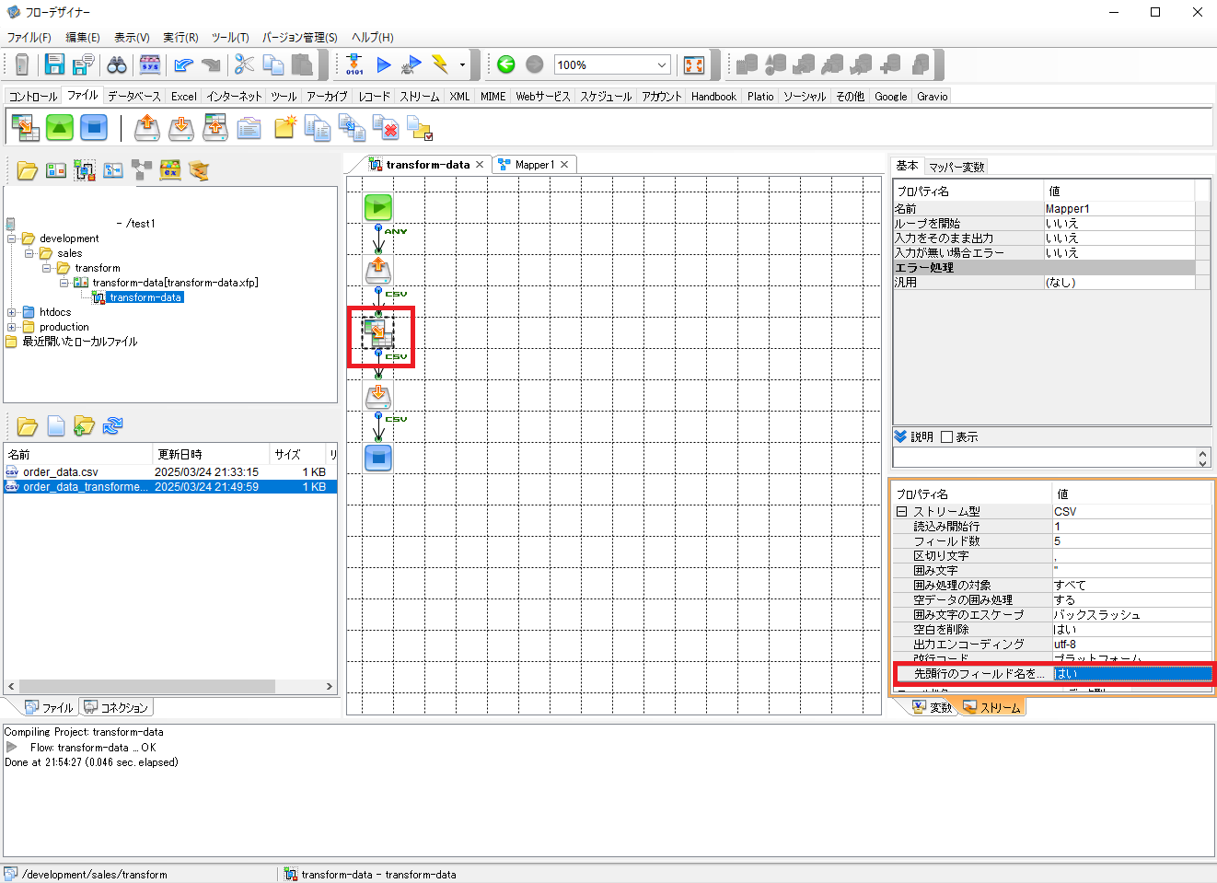Click the scissors cut icon

(244, 64)
